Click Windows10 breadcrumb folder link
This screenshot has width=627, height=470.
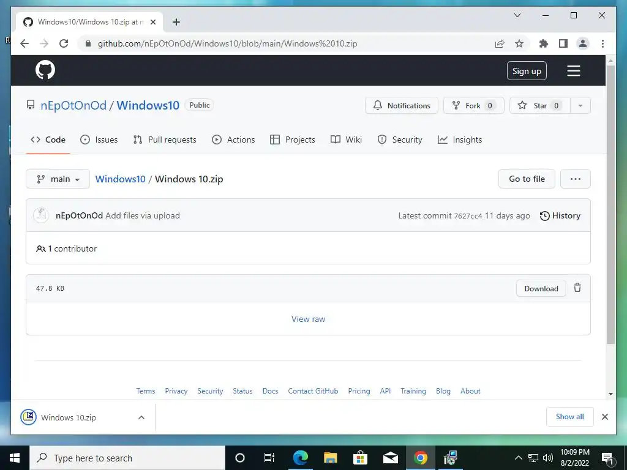[121, 179]
